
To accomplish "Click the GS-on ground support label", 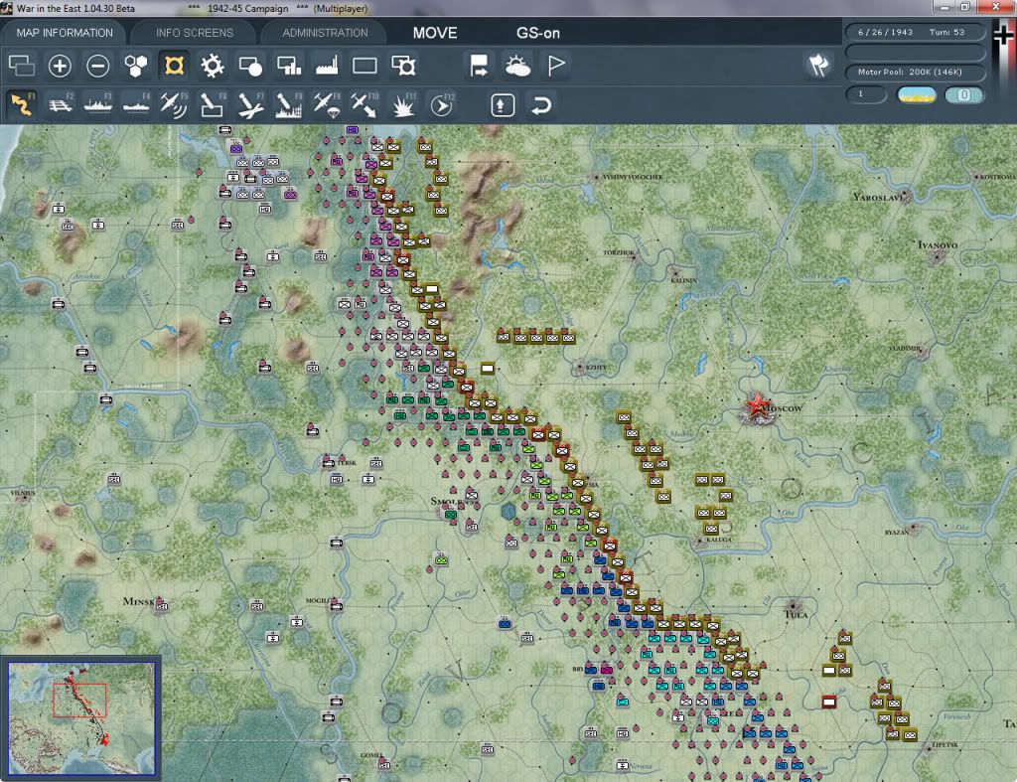I will pyautogui.click(x=537, y=33).
